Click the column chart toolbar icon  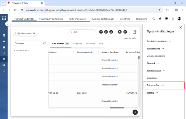[x=125, y=32]
